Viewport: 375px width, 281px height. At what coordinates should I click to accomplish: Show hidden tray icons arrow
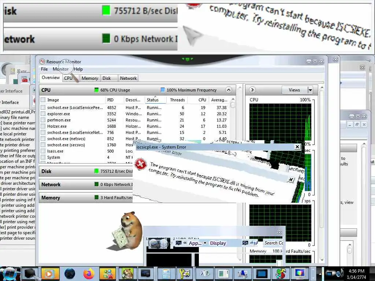tap(320, 274)
